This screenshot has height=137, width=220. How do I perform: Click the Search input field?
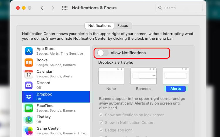pyautogui.click(x=179, y=8)
